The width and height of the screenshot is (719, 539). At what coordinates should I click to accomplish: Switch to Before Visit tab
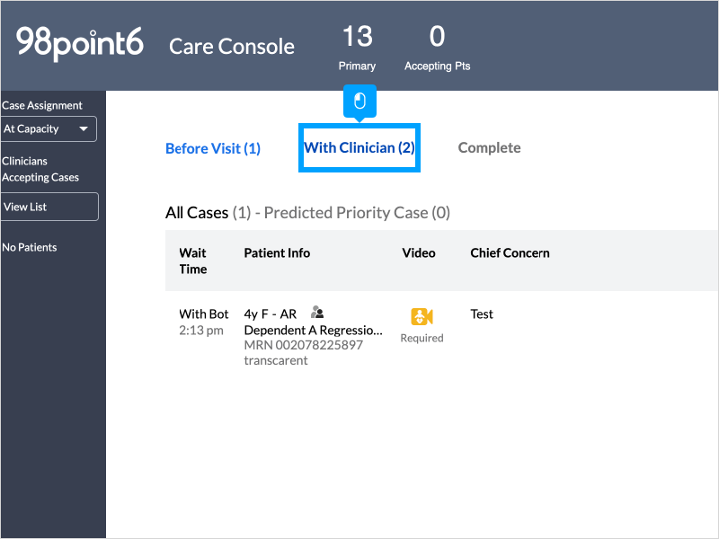(213, 148)
